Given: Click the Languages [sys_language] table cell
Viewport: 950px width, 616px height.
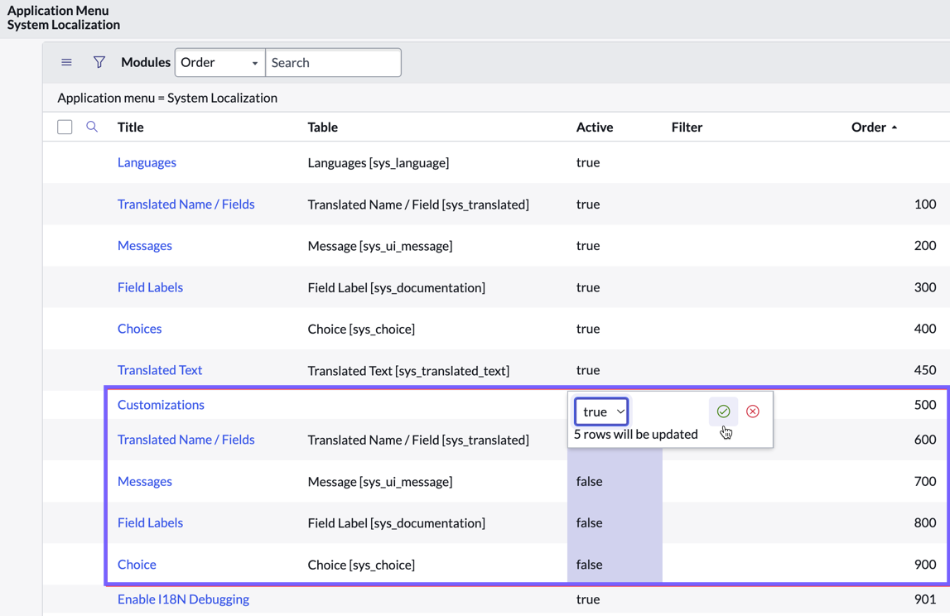Looking at the screenshot, I should [378, 163].
